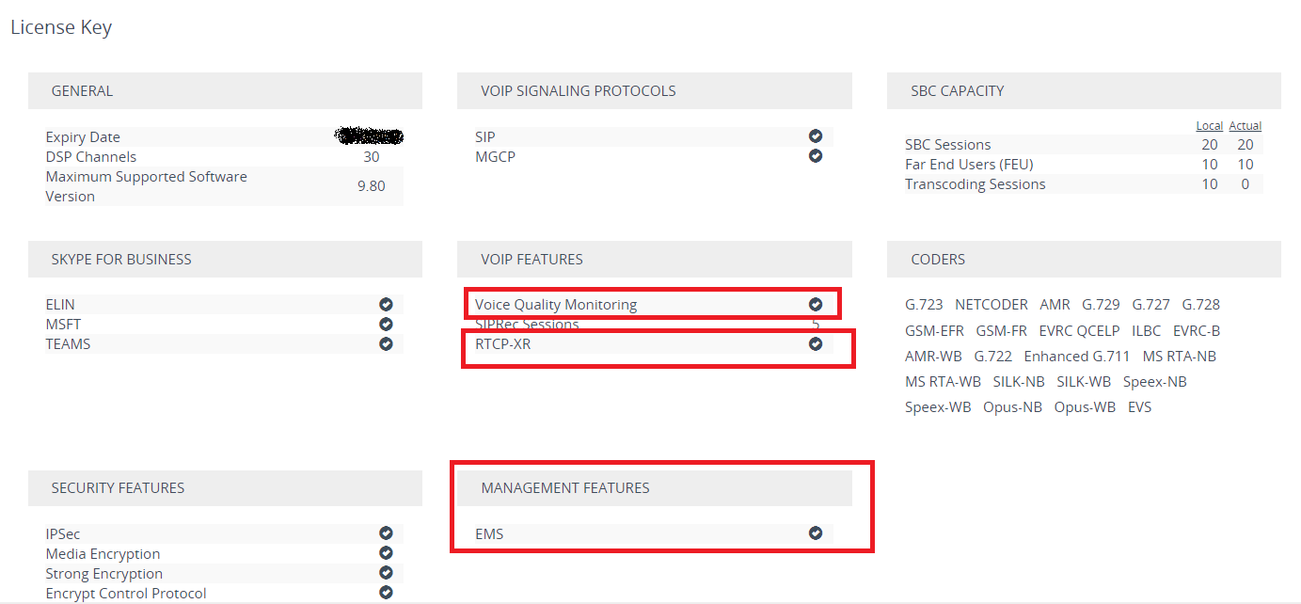Click the Local column header link

(1209, 125)
